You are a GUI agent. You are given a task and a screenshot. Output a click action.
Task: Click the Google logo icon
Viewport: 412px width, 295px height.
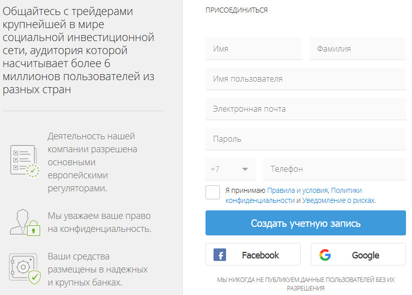tap(325, 255)
